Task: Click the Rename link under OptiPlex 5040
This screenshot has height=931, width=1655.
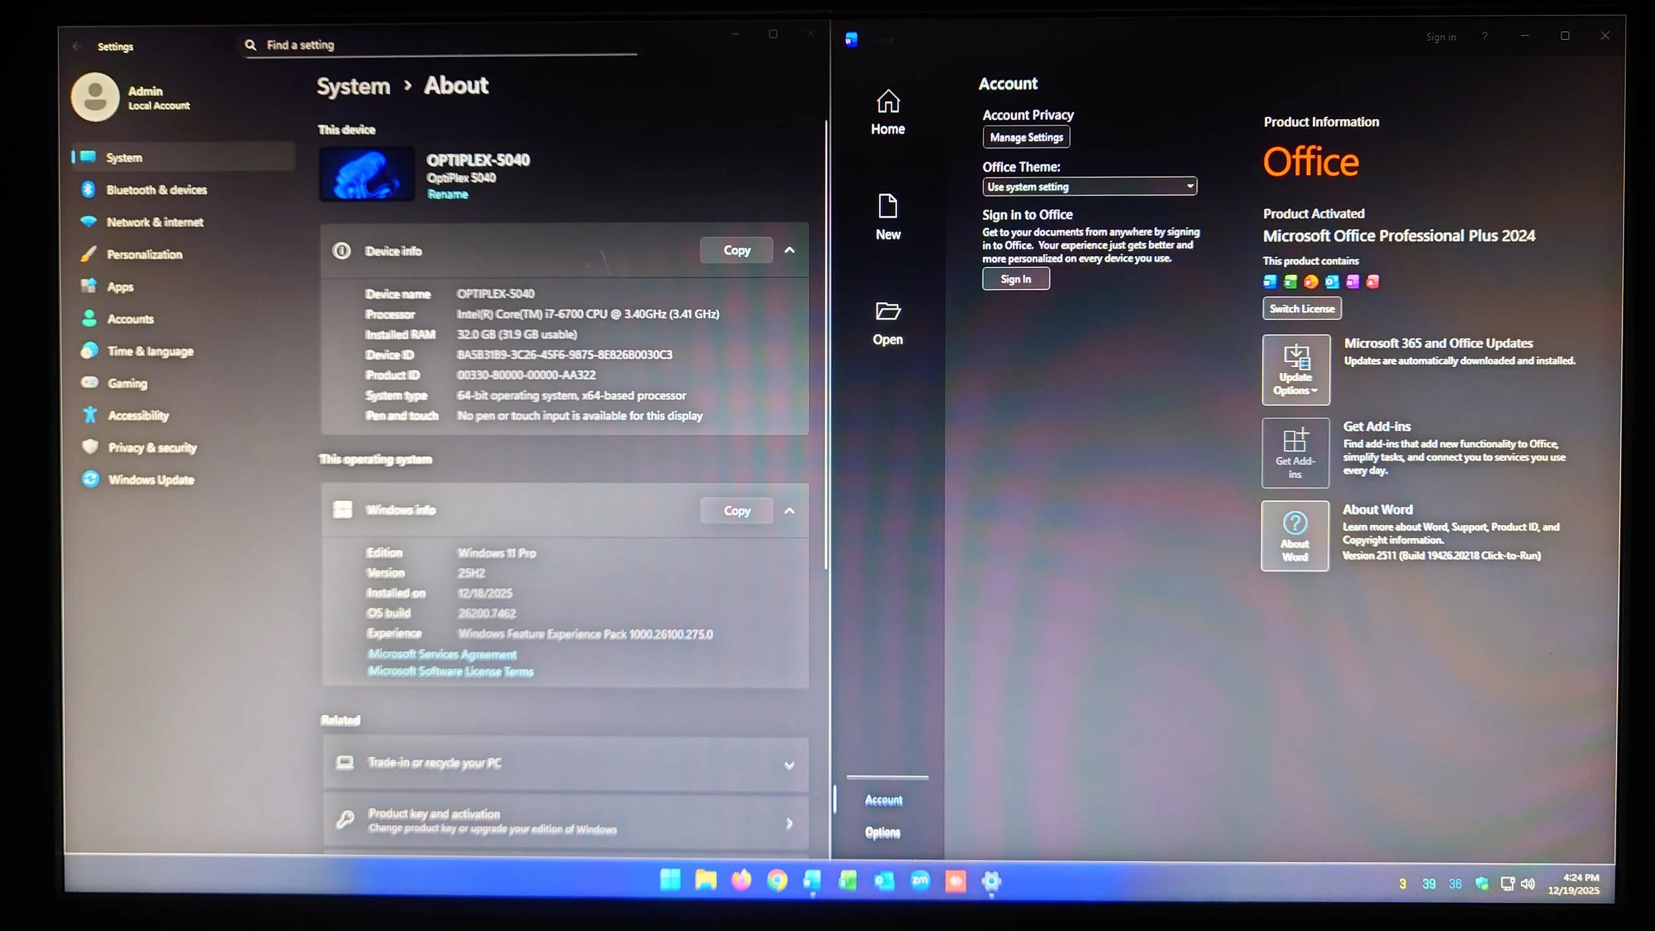Action: [x=448, y=194]
